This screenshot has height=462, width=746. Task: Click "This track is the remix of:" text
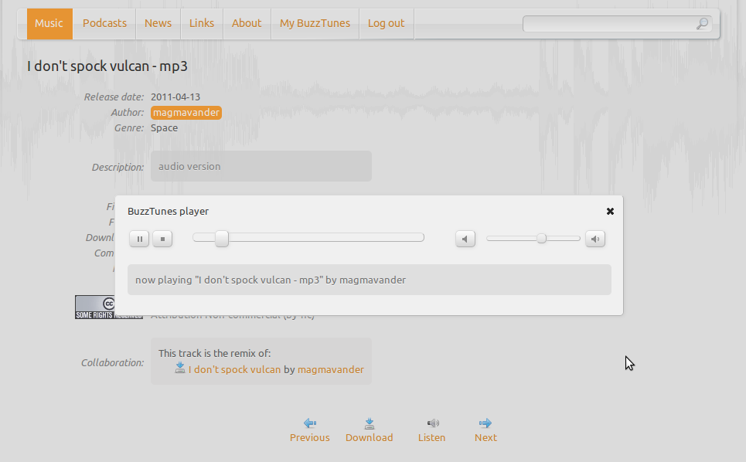[215, 354]
